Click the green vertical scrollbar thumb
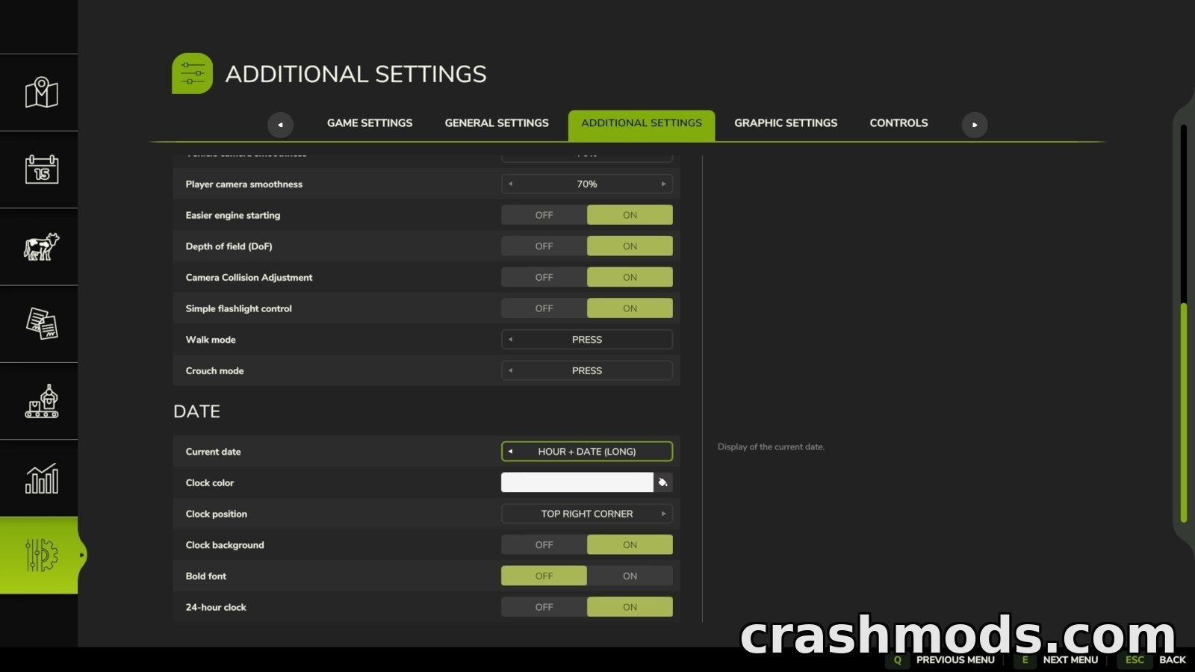This screenshot has height=672, width=1195. tap(1183, 412)
